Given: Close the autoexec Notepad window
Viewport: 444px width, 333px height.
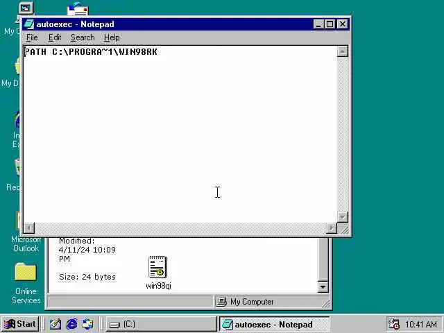Looking at the screenshot, I should (343, 24).
